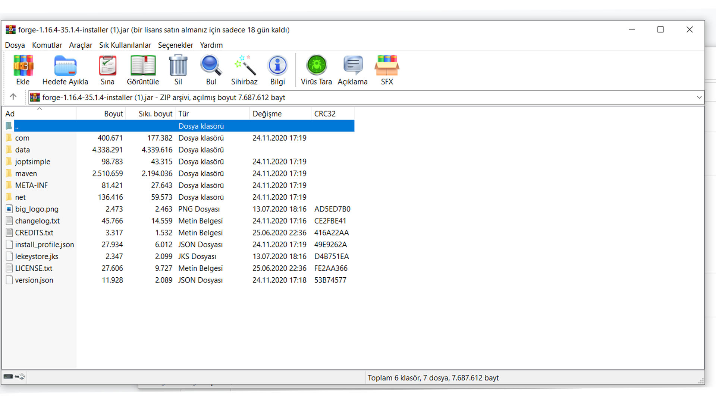Select the META-INF folder icon
Screen dimensions: 716x402
tap(9, 185)
